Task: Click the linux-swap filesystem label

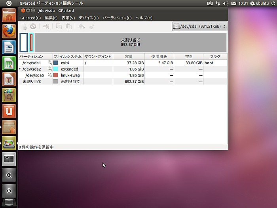Action: (70, 75)
